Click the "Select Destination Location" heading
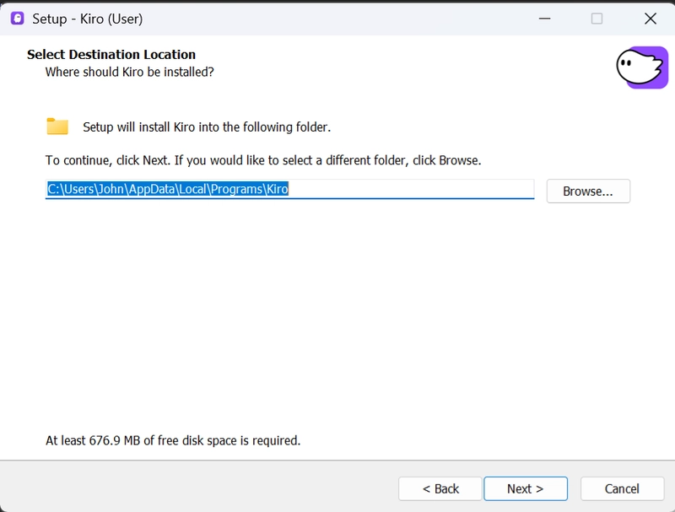The image size is (675, 512). coord(111,55)
